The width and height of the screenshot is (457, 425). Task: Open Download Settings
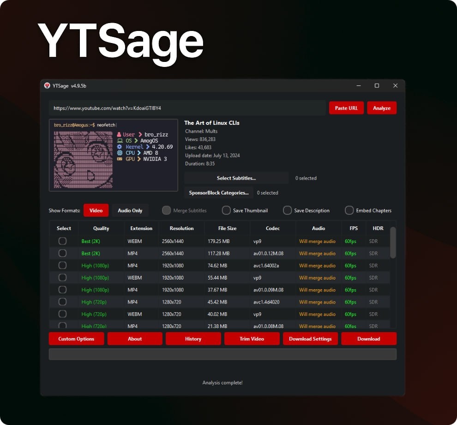tap(310, 339)
